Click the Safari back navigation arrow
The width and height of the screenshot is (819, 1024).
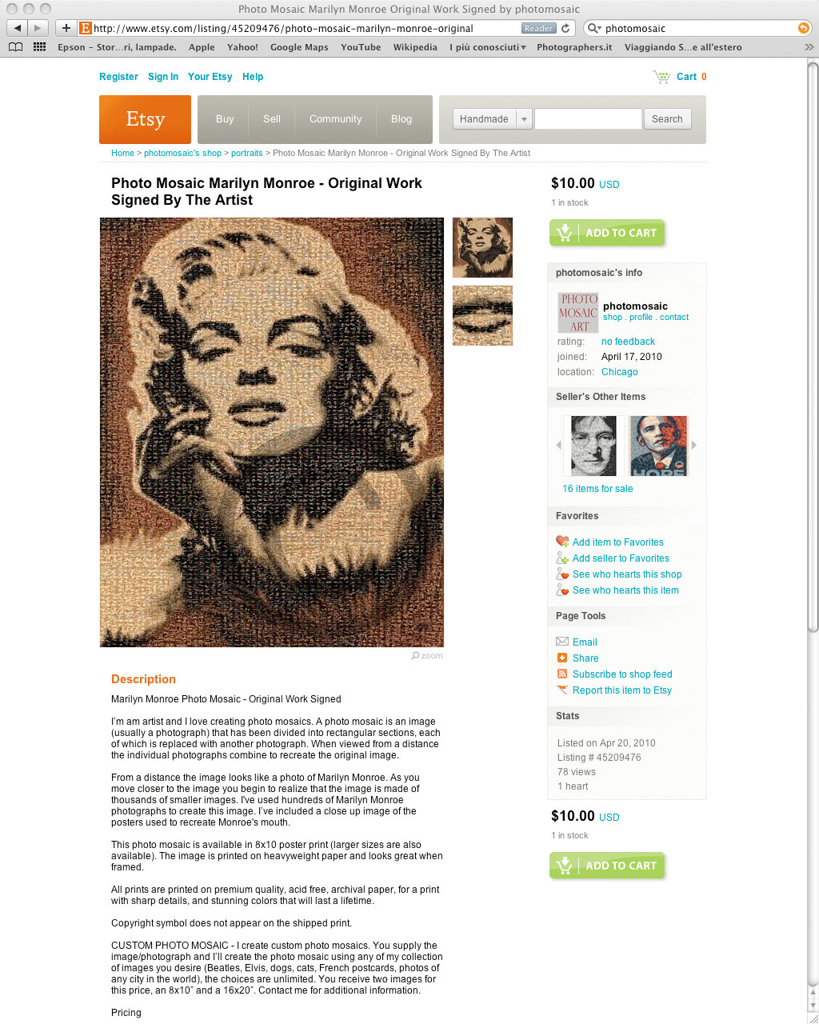18,28
